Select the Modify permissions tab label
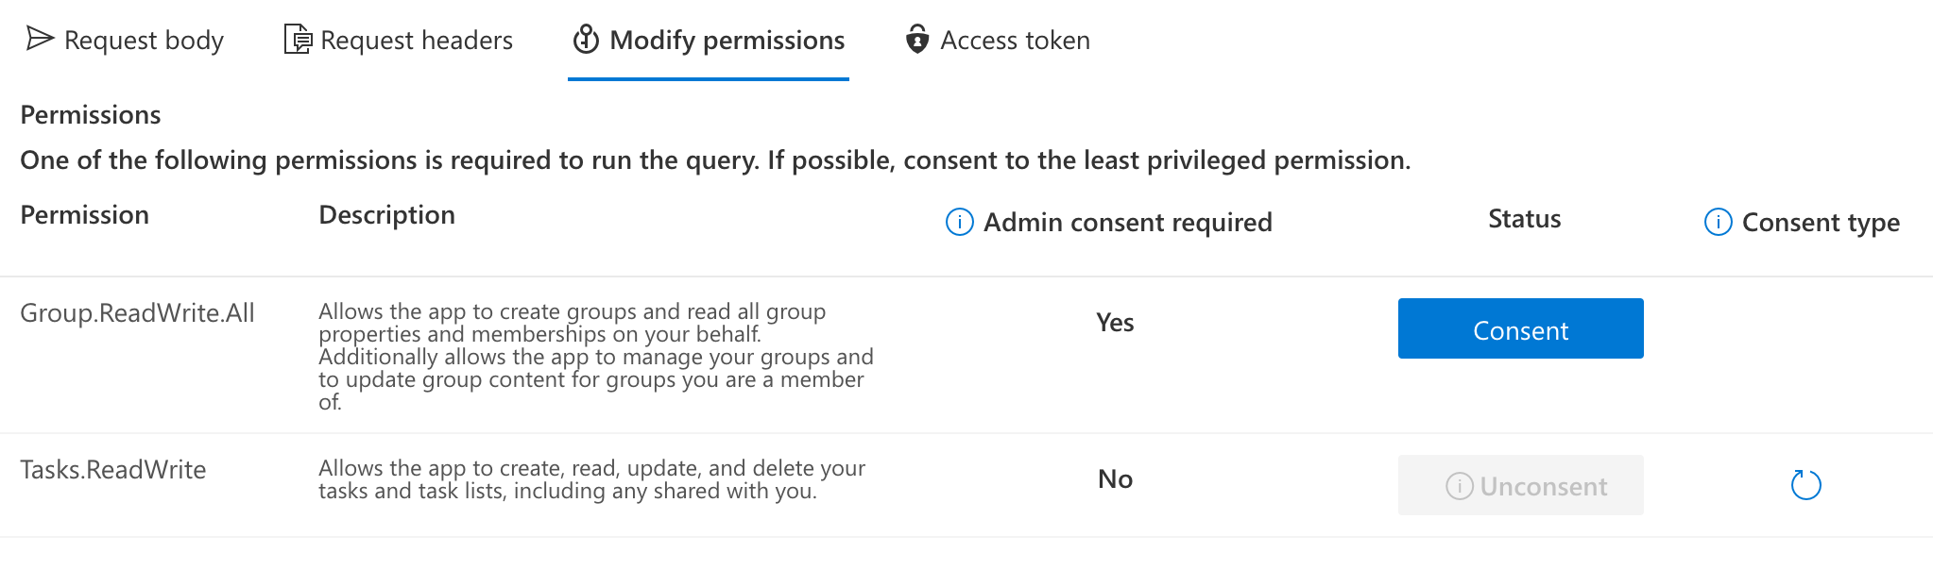This screenshot has width=1933, height=570. pyautogui.click(x=727, y=41)
